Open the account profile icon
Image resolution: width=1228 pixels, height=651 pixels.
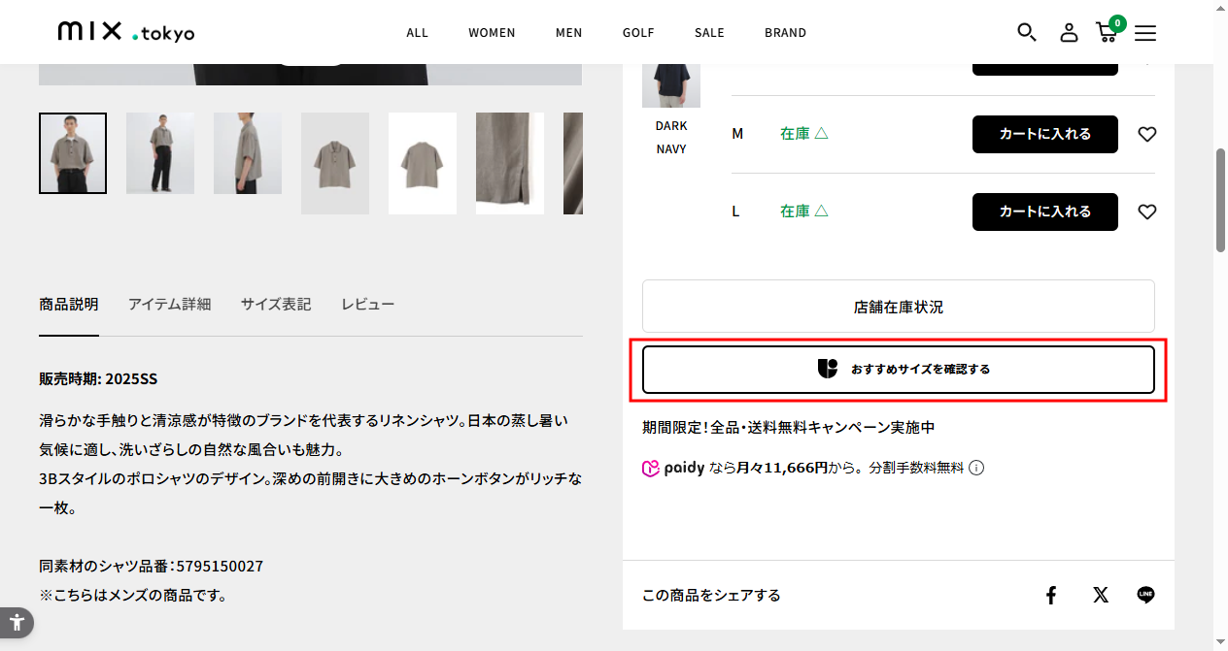pyautogui.click(x=1069, y=32)
